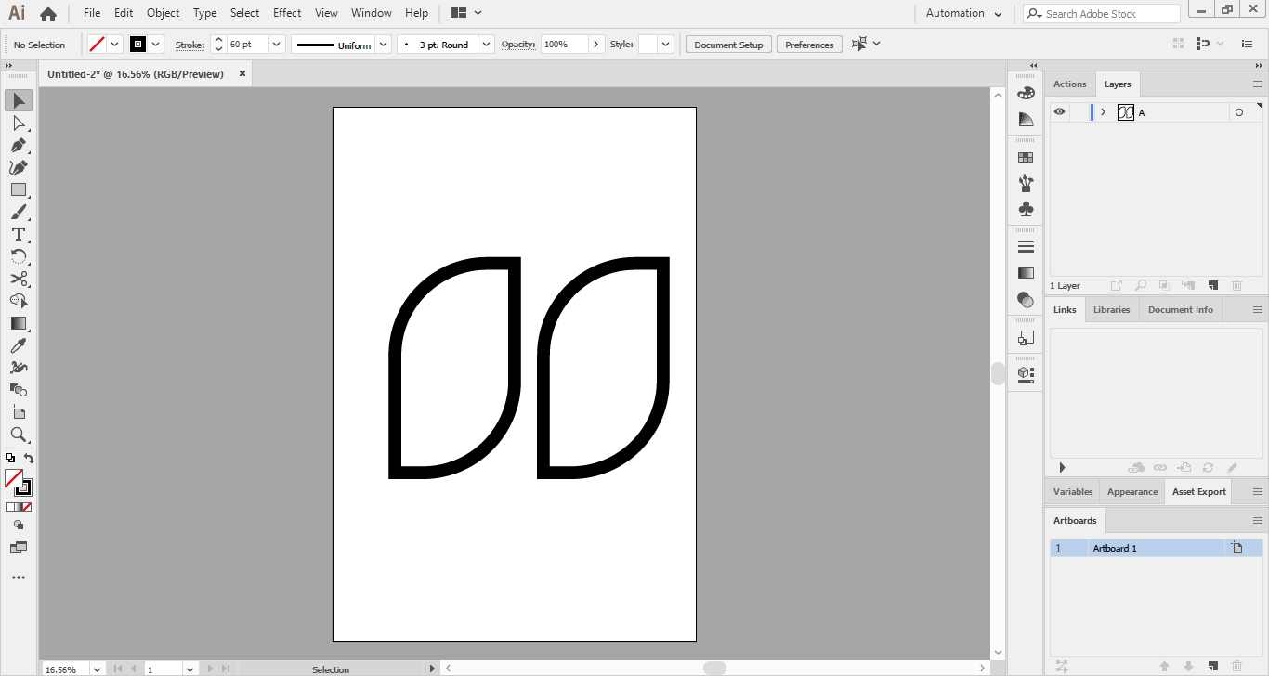Select the Rotate tool
Image resolution: width=1269 pixels, height=676 pixels.
[x=19, y=256]
